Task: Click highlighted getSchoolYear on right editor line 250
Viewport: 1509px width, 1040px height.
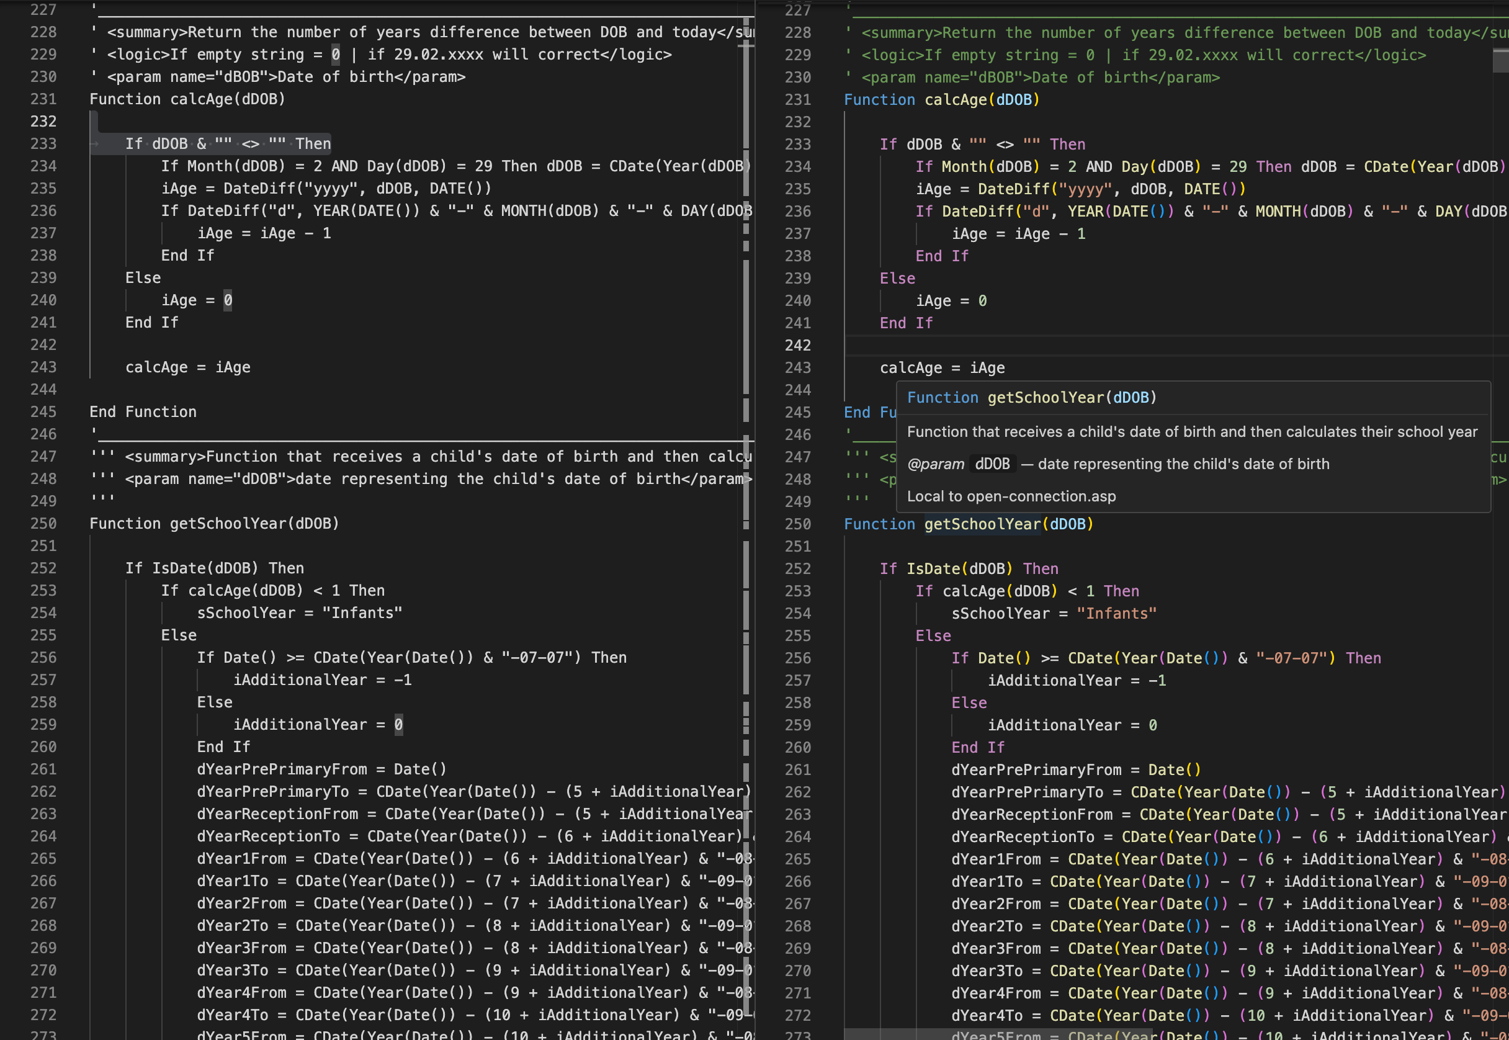Action: pos(983,524)
